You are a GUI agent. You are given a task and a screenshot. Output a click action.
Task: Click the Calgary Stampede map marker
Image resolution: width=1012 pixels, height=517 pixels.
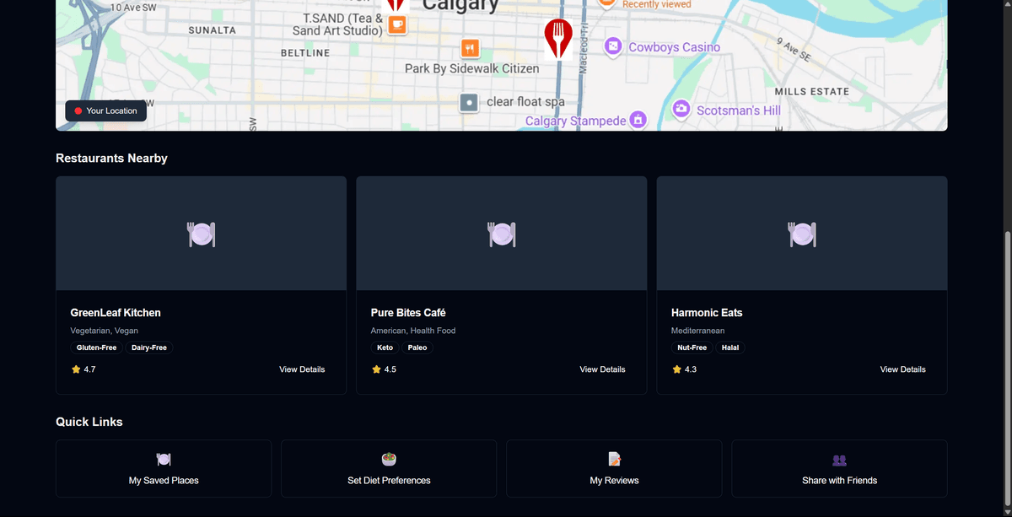pyautogui.click(x=638, y=120)
